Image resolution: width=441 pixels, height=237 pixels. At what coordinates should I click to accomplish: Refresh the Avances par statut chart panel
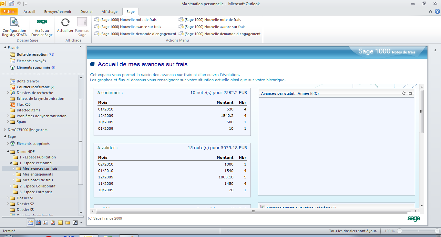(404, 93)
